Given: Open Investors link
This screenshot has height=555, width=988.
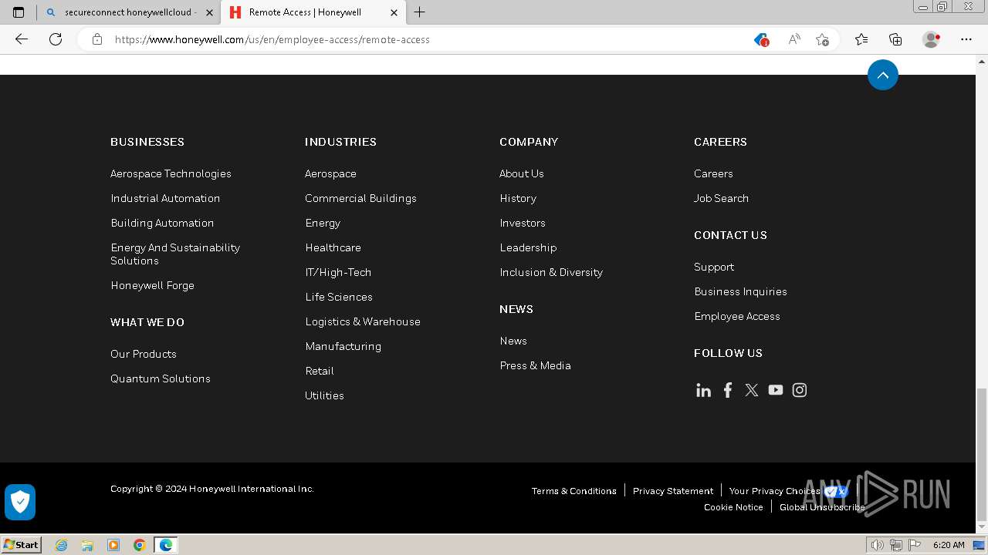Looking at the screenshot, I should [x=523, y=223].
